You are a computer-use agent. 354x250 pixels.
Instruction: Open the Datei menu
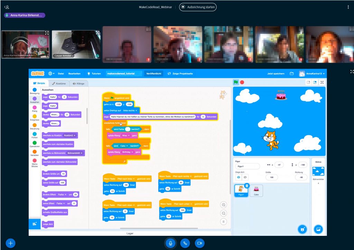click(x=61, y=73)
